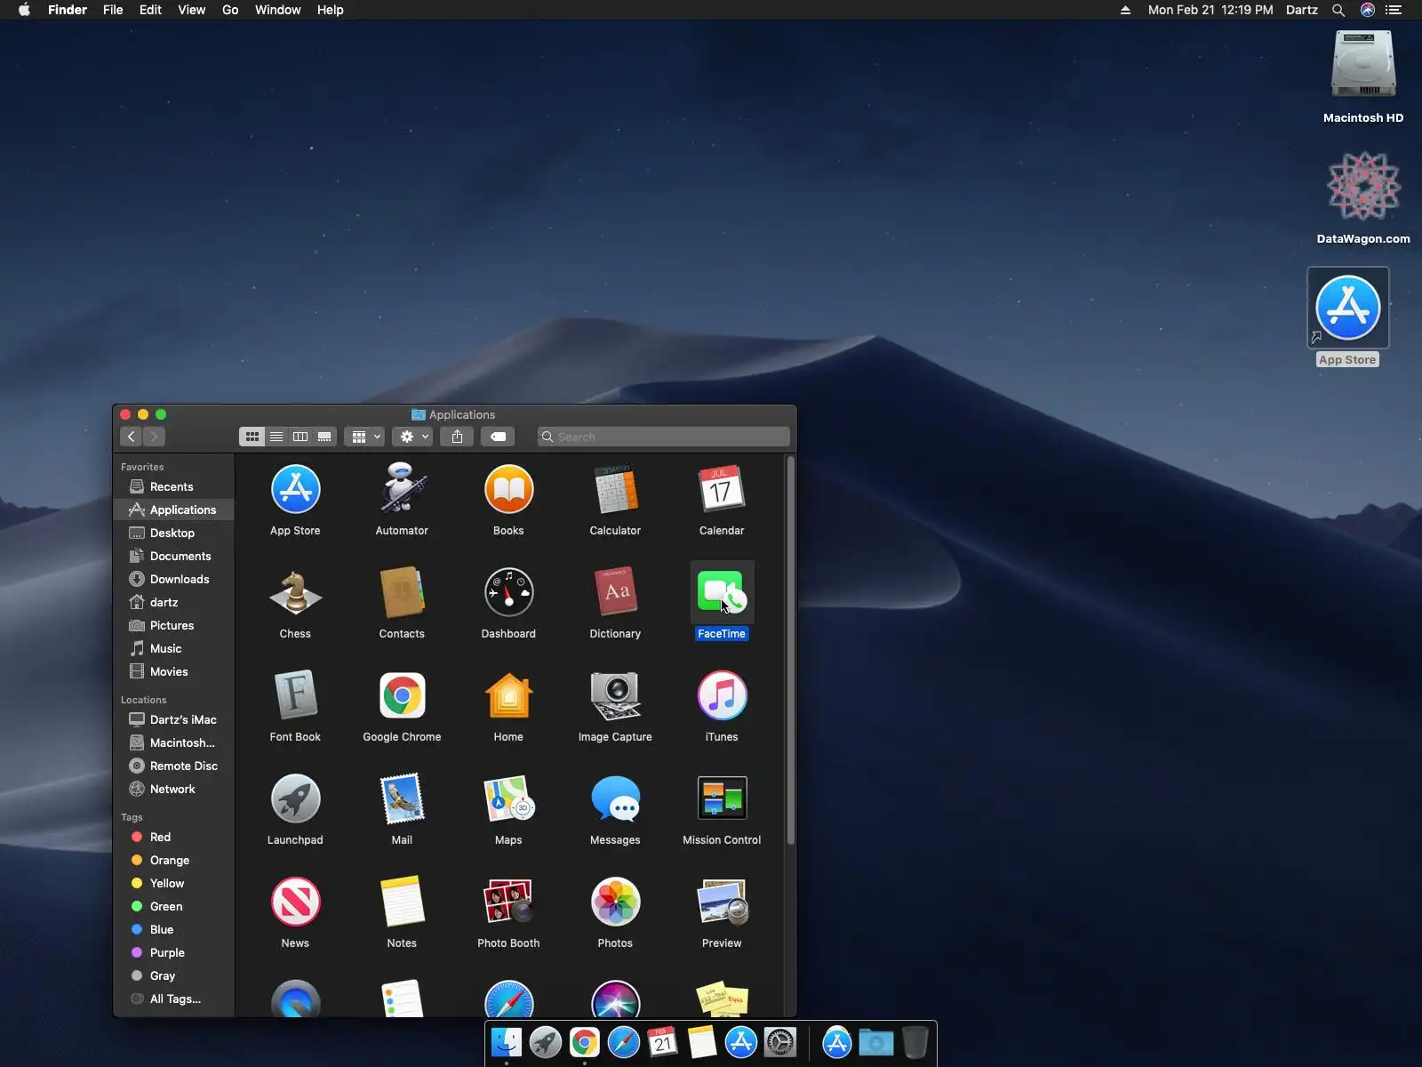Open System Preferences from the Dock

780,1042
